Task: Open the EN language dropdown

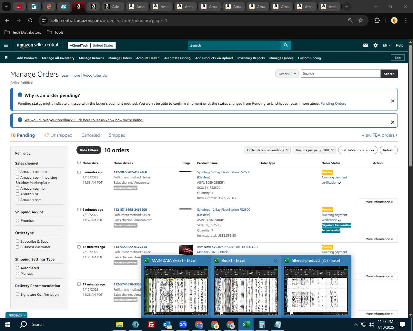Action: click(x=387, y=45)
